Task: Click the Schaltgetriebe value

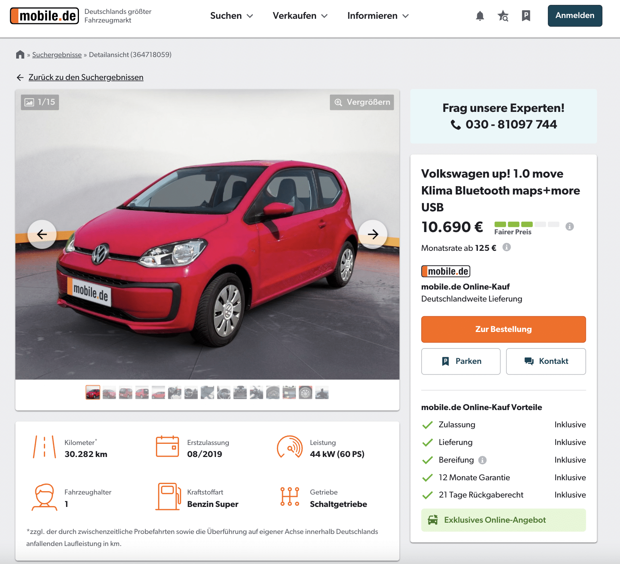Action: [339, 504]
